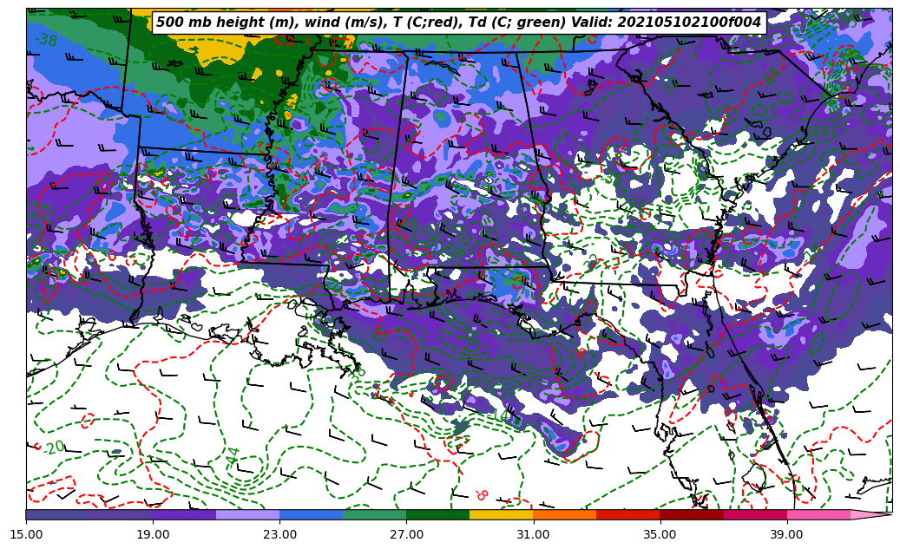Select the orange colorbar segment
The width and height of the screenshot is (900, 549).
564,514
